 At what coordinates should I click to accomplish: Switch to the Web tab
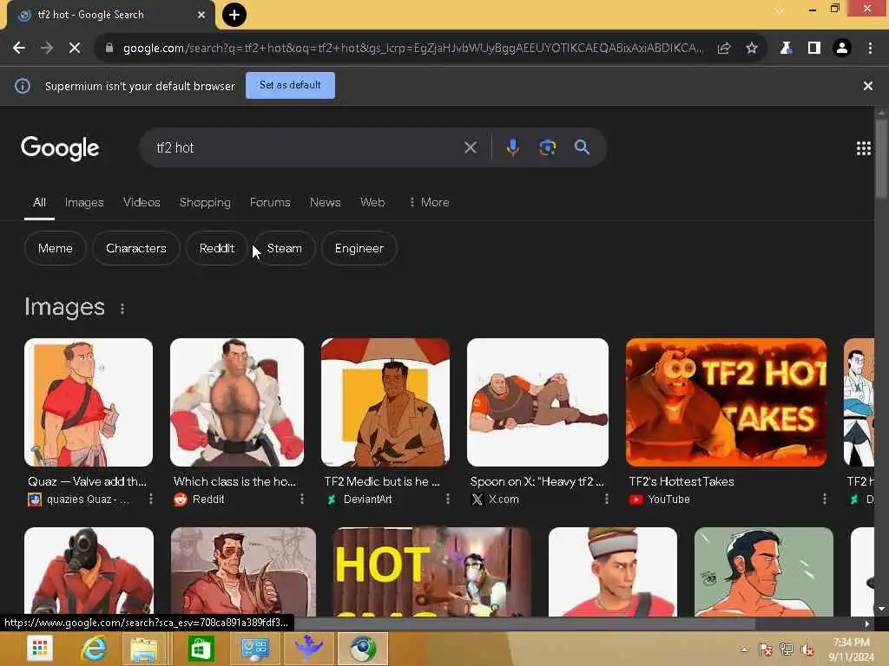click(x=372, y=202)
